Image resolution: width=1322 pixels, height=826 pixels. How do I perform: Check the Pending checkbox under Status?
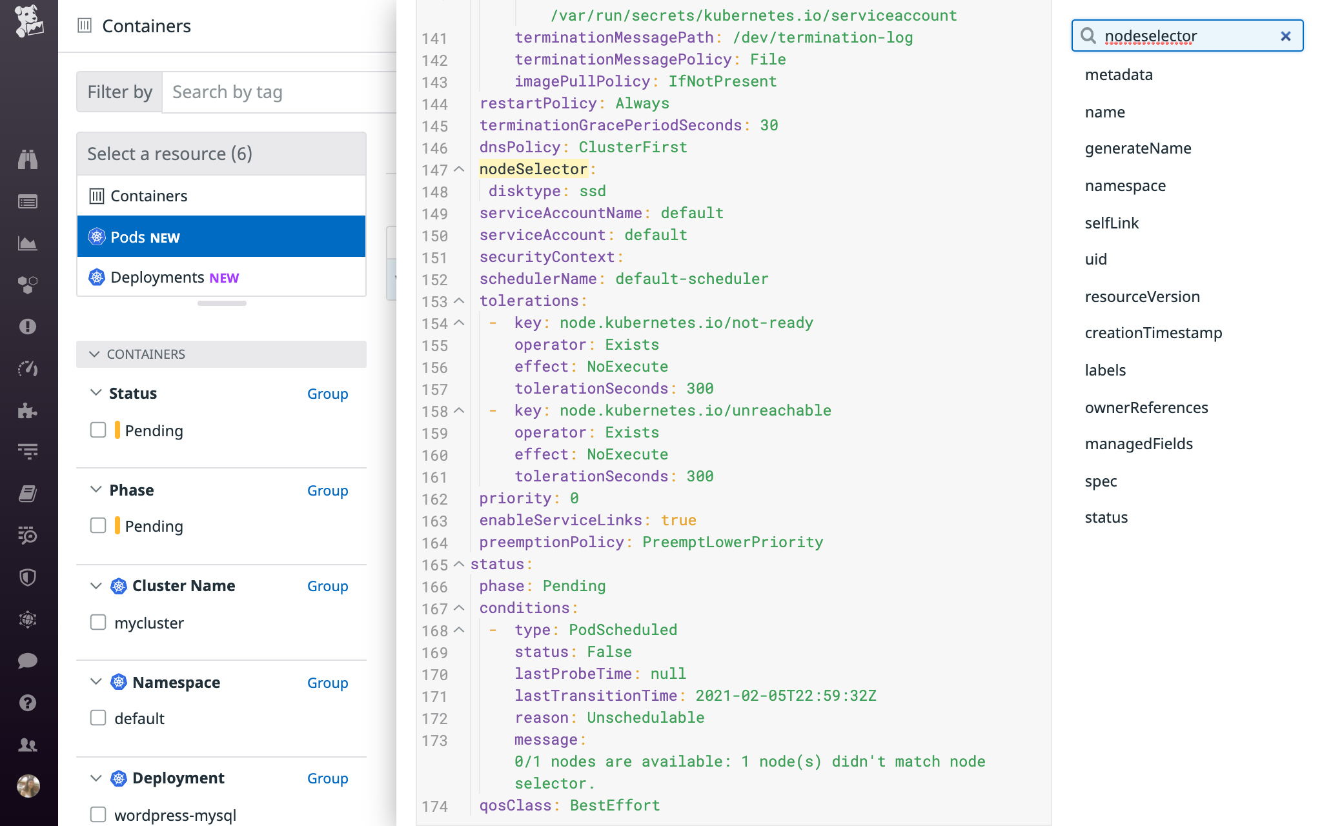tap(97, 430)
